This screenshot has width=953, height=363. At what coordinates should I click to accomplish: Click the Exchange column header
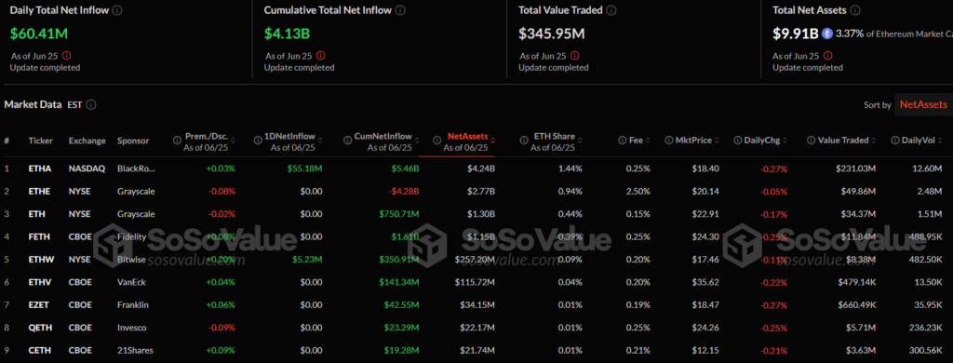pyautogui.click(x=87, y=141)
